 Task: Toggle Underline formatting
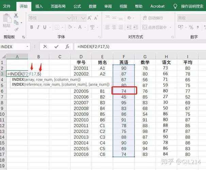pyautogui.click(x=45, y=27)
